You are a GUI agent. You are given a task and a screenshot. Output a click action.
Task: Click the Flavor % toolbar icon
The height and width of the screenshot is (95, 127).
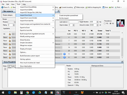coord(2,7)
